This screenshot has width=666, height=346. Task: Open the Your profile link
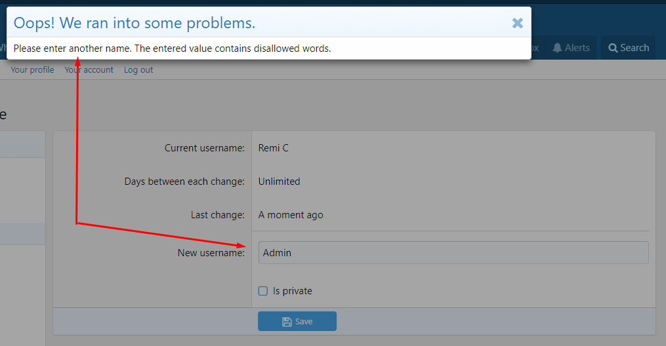pyautogui.click(x=32, y=70)
